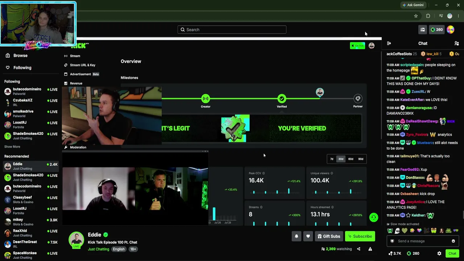Open Stream URL & Key menu item

[80, 65]
